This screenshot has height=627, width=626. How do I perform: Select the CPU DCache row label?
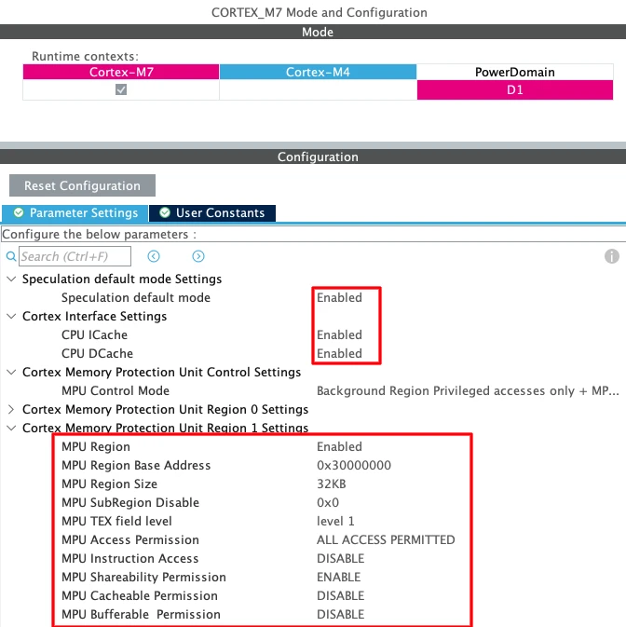(97, 353)
